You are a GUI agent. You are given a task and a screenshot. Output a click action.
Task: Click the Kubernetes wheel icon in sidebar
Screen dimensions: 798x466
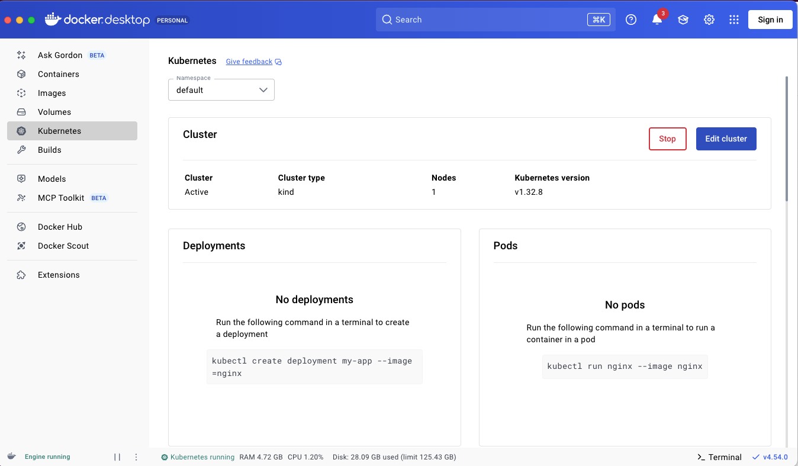click(21, 131)
